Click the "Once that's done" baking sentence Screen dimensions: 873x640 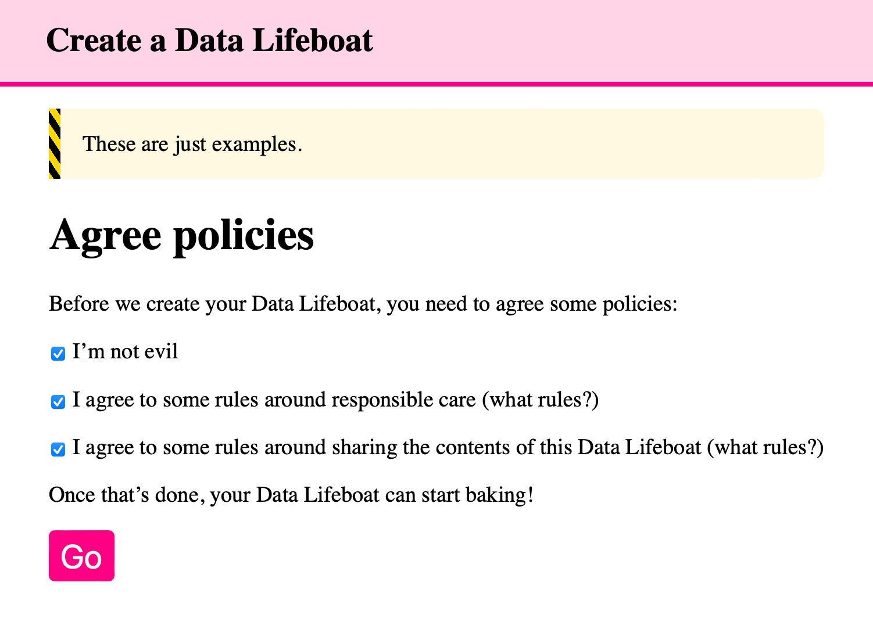tap(291, 495)
